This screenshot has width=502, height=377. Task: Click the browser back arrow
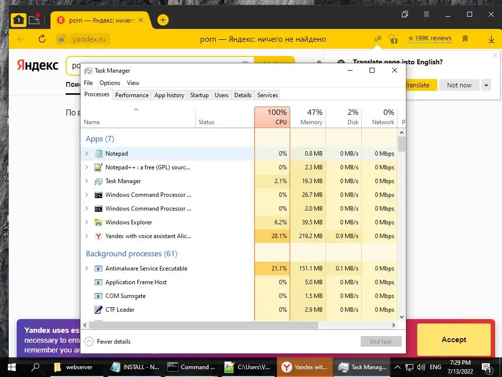pos(21,39)
